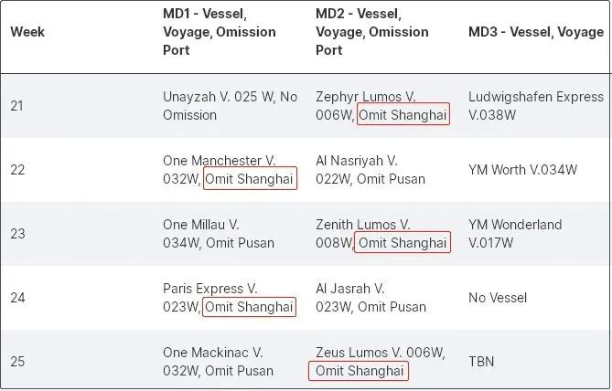The width and height of the screenshot is (612, 391).
Task: Click the Al Jasrah V. 023W cell
Action: click(x=370, y=298)
